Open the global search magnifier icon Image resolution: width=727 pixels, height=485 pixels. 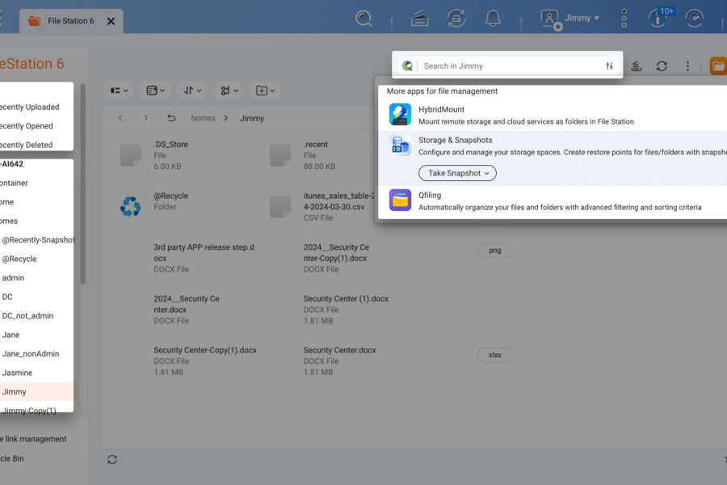point(364,19)
